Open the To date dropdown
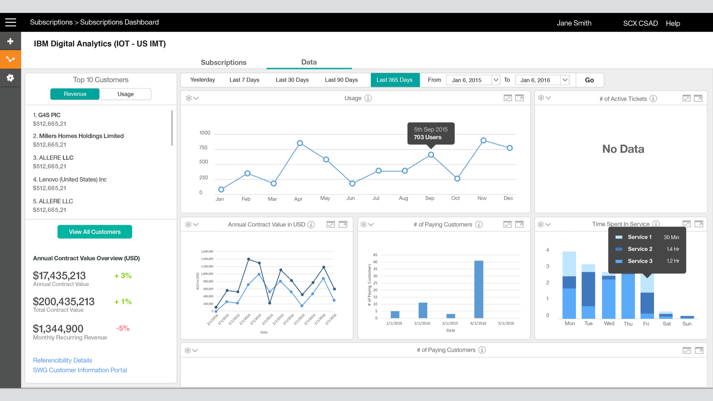Screen dimensions: 713x401 [565, 80]
